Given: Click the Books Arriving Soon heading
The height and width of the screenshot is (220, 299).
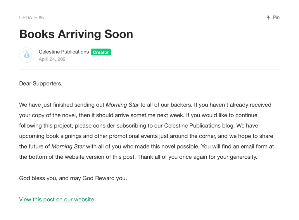Looking at the screenshot, I should pyautogui.click(x=76, y=34).
